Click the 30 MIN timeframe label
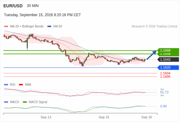The height and width of the screenshot is (122, 180). 33,6
